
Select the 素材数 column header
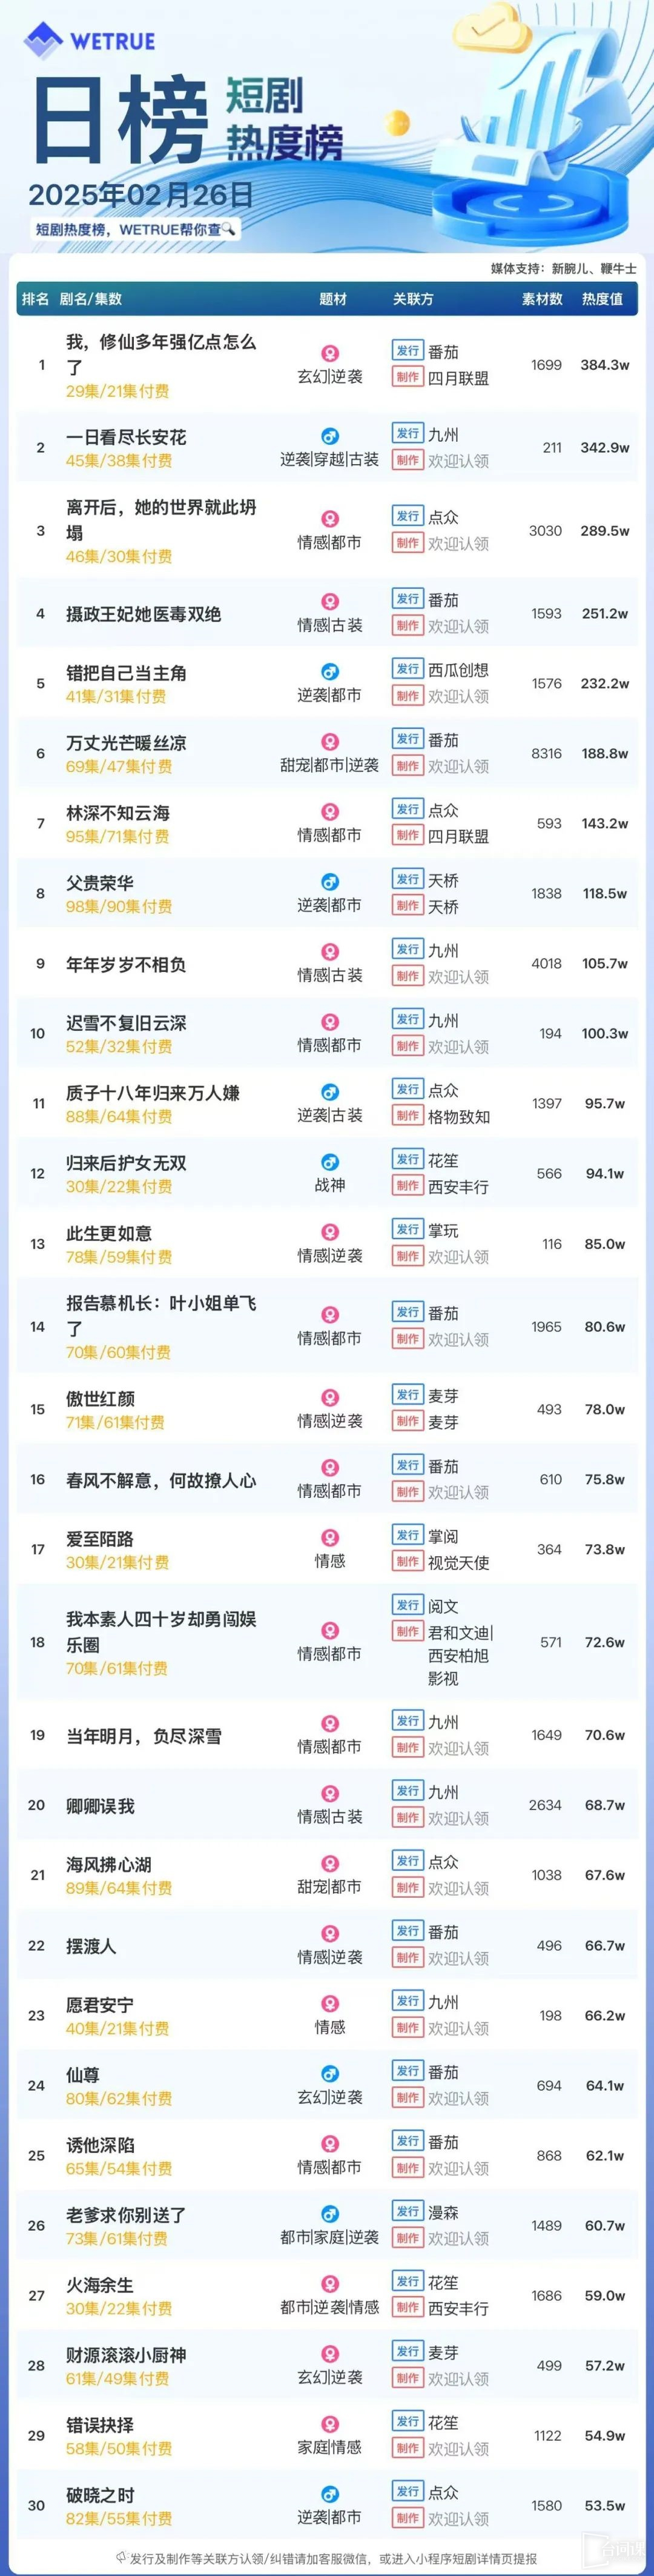click(x=542, y=299)
